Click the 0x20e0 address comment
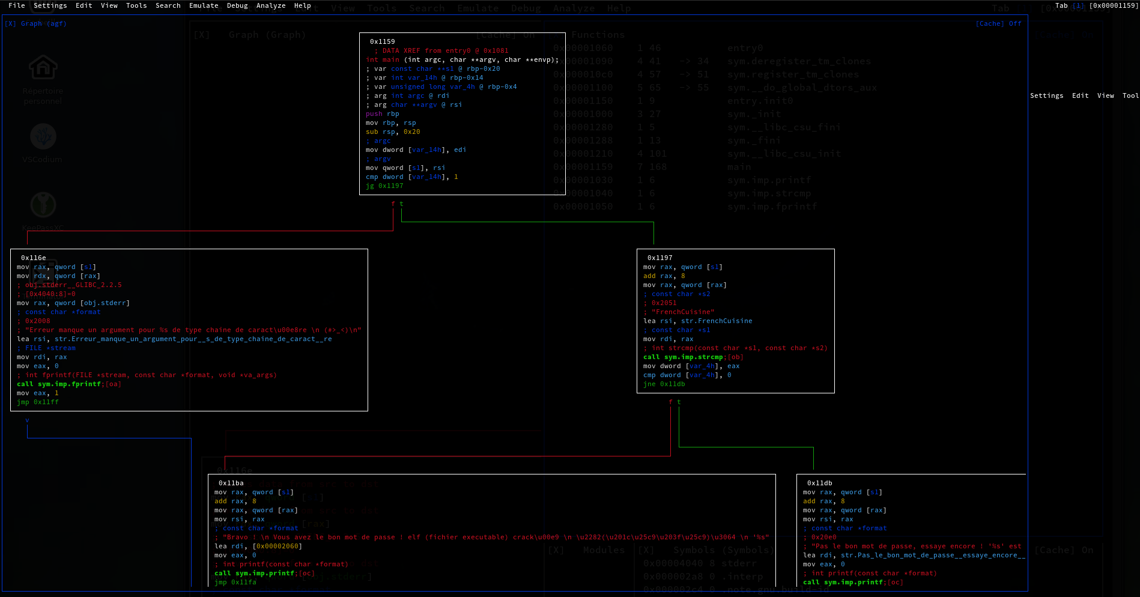 (820, 537)
